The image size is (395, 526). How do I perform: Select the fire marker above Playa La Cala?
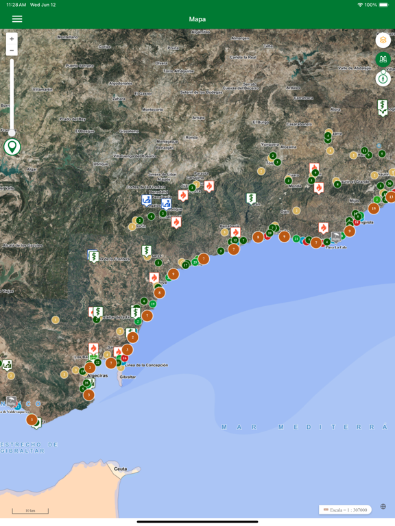click(x=324, y=228)
